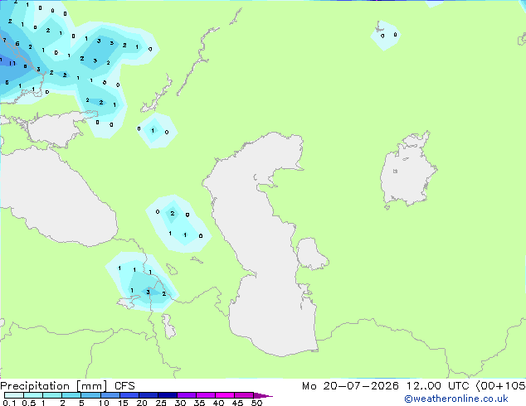Viewport: 526px width, 406px height.
Task: Click the "50" legend scale label
Action: pyautogui.click(x=256, y=403)
